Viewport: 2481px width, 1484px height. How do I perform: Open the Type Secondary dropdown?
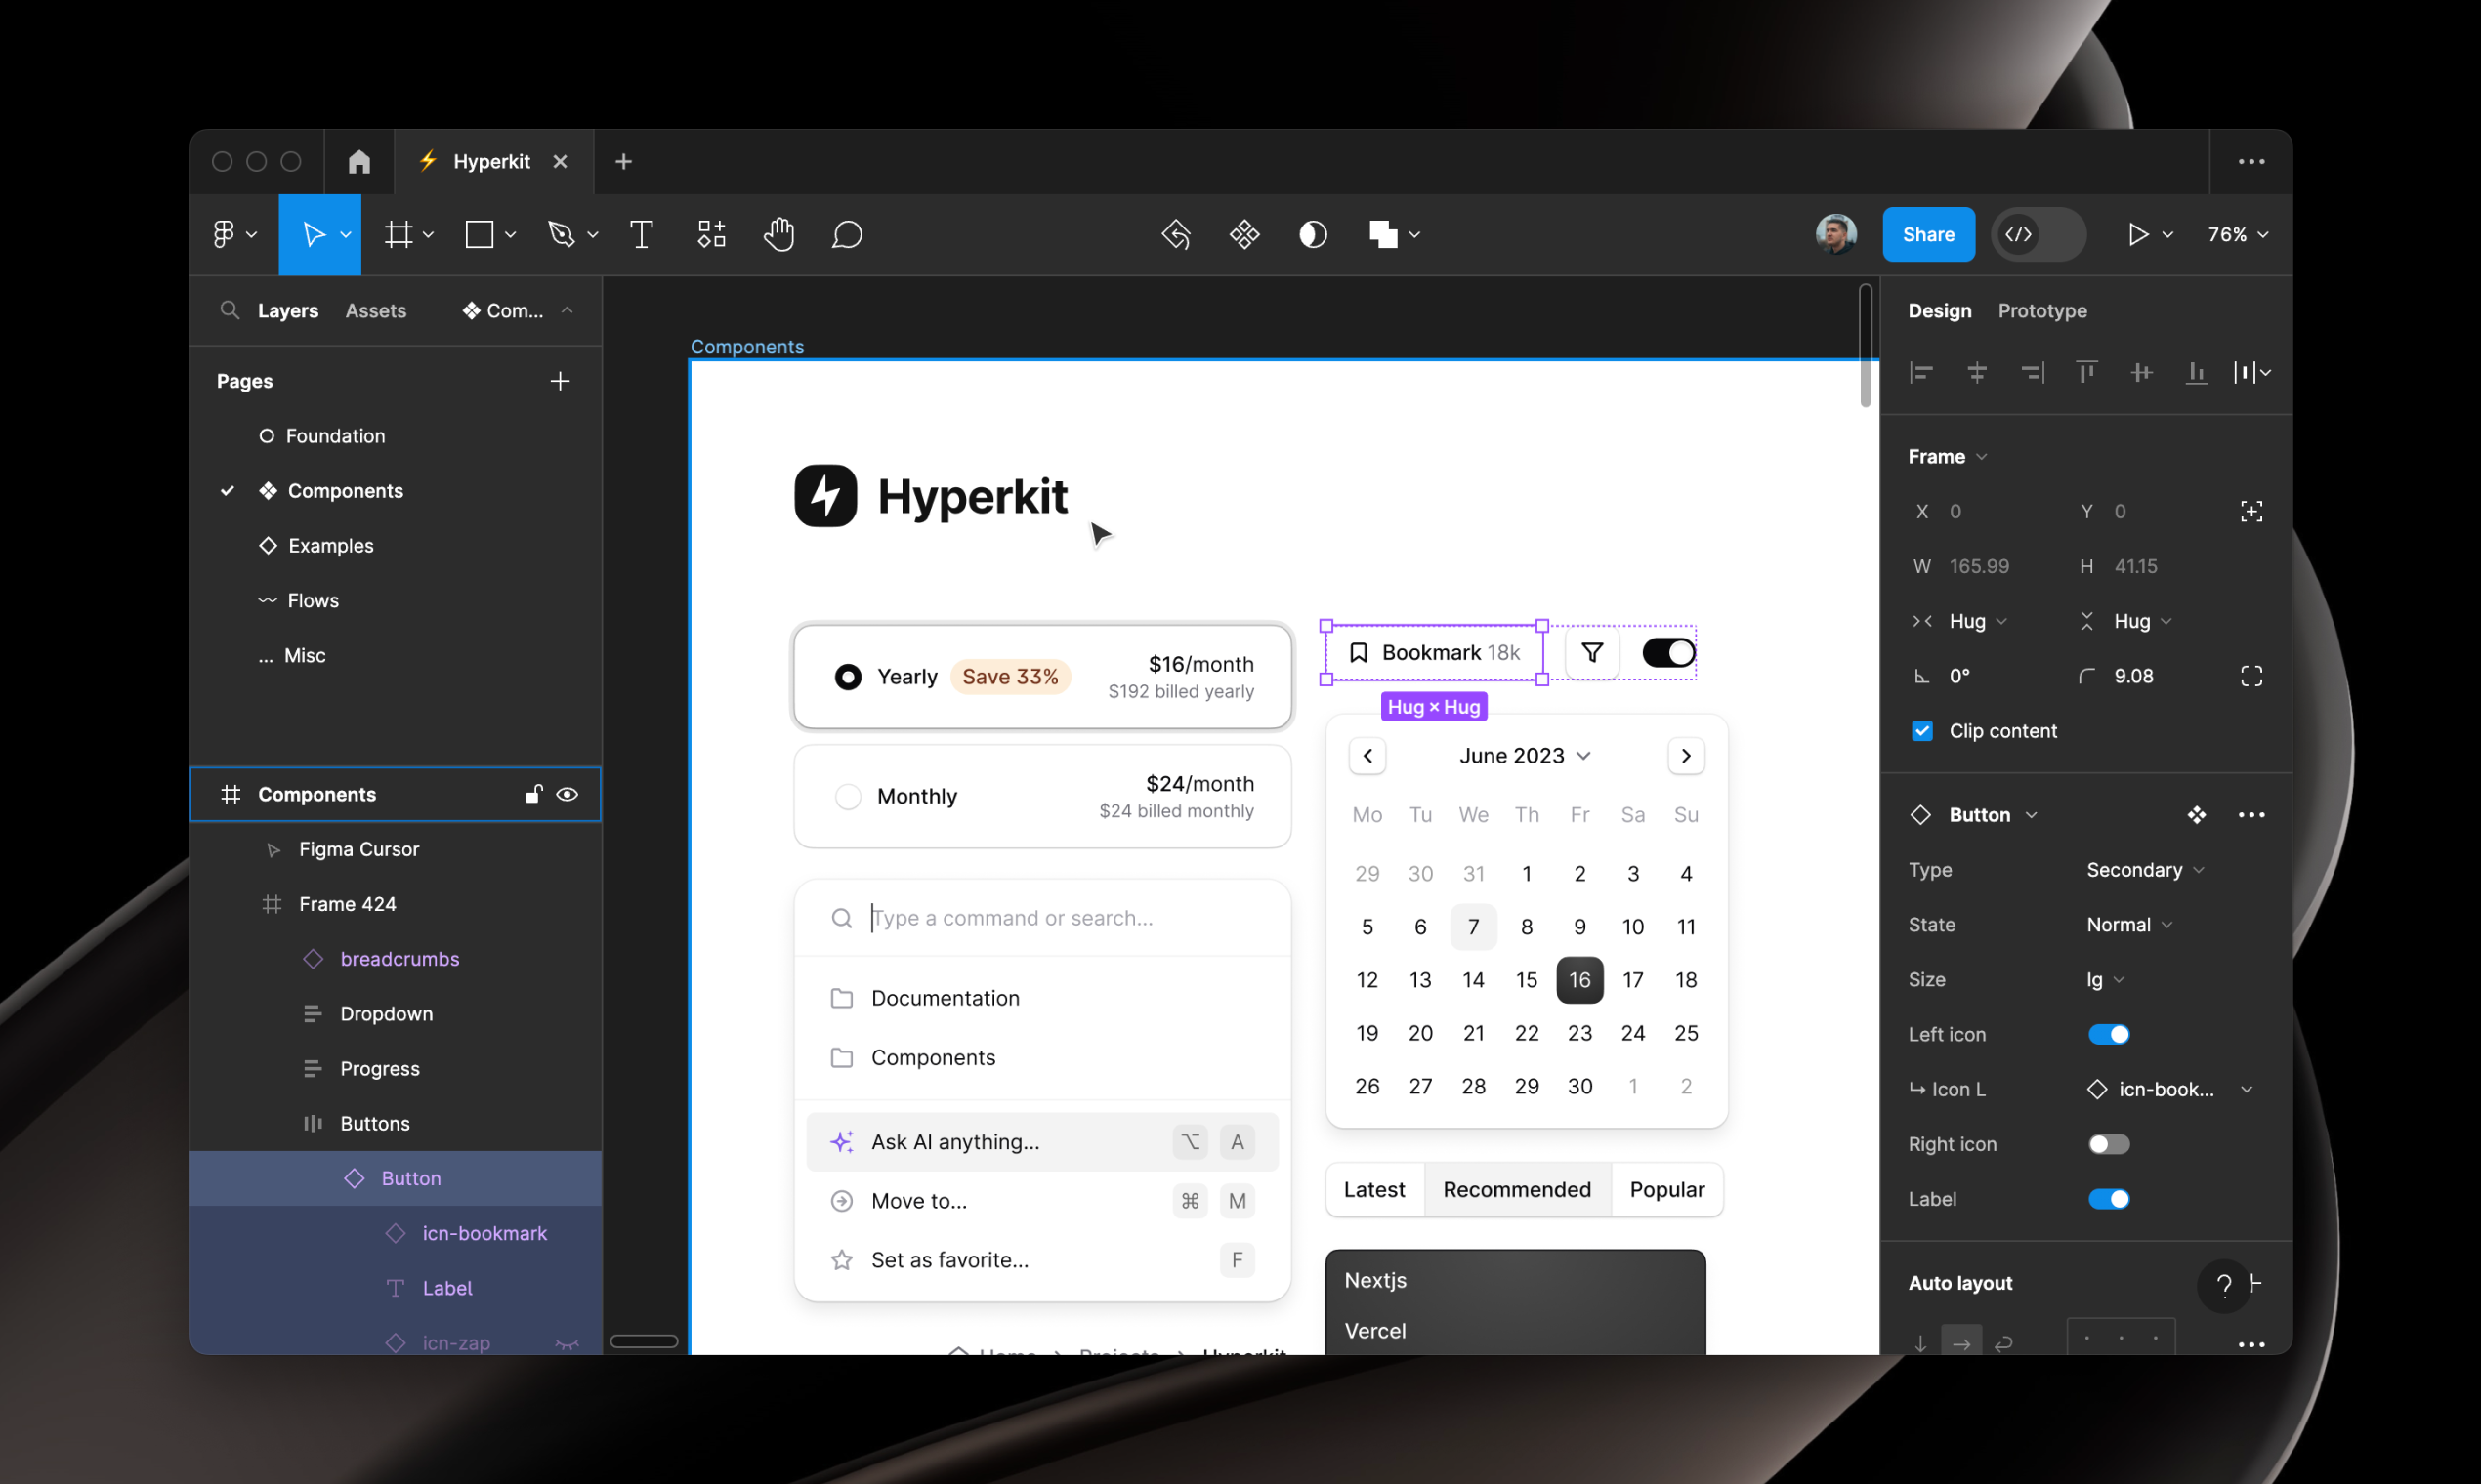tap(2144, 870)
